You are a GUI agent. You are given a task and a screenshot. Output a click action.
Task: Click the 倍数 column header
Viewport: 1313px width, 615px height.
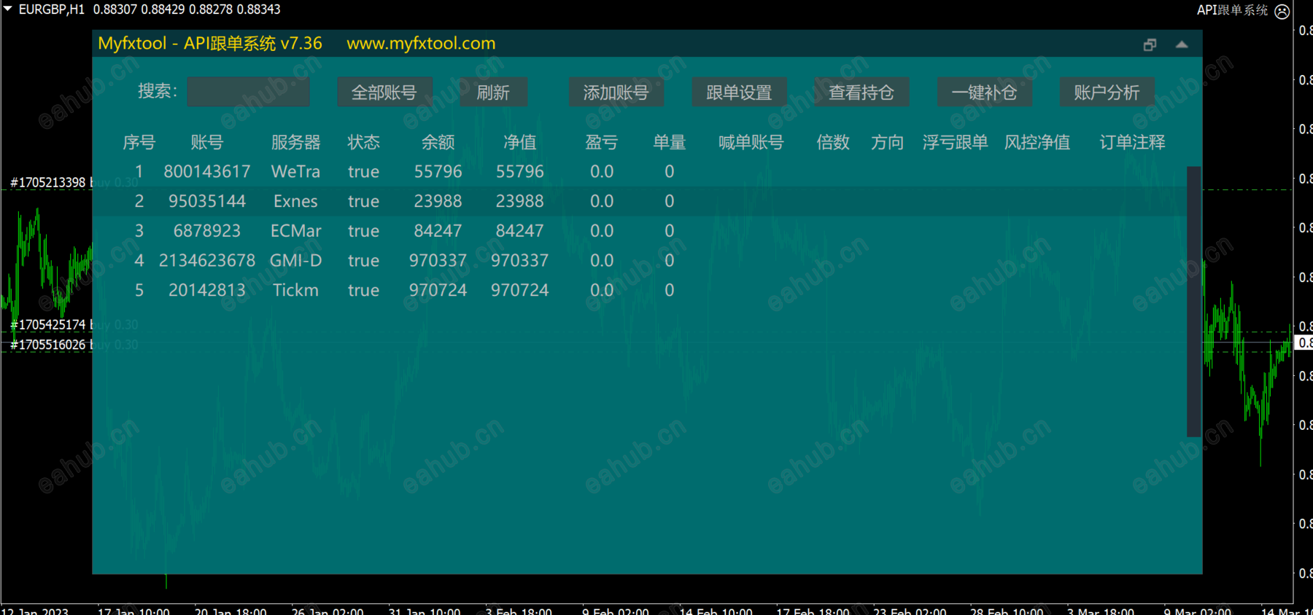point(833,142)
